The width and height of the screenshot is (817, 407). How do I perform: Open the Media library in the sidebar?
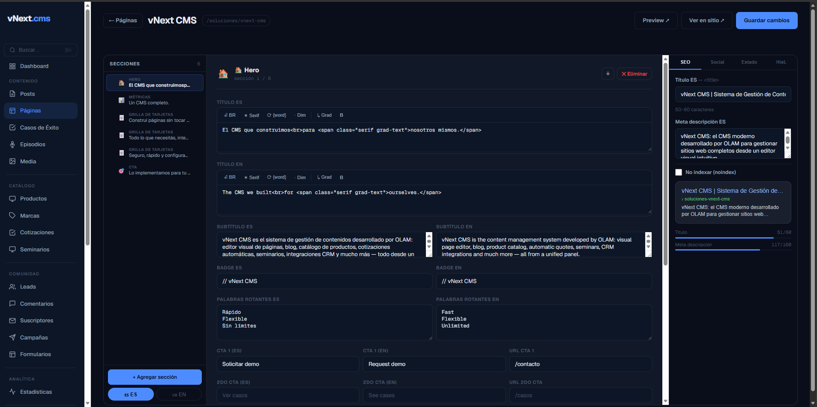(41, 162)
